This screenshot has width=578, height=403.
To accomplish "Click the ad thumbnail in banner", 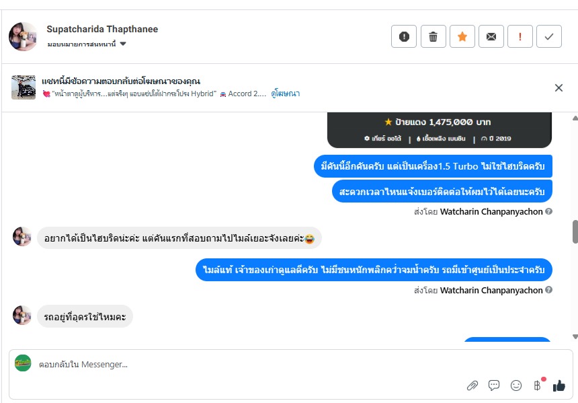I will [x=24, y=87].
